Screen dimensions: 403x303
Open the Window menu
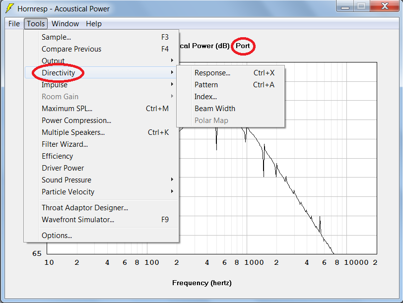point(65,24)
